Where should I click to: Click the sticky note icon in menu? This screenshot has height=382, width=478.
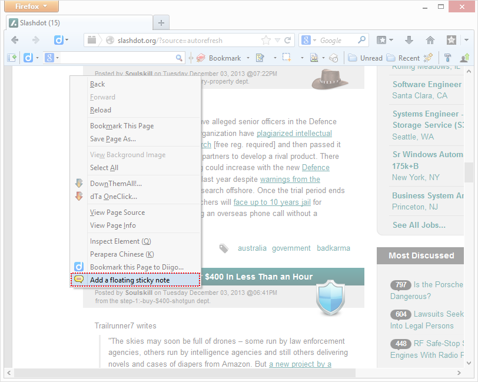pyautogui.click(x=79, y=279)
